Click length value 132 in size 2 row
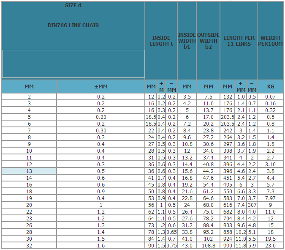This screenshot has height=250, width=285. point(228,97)
